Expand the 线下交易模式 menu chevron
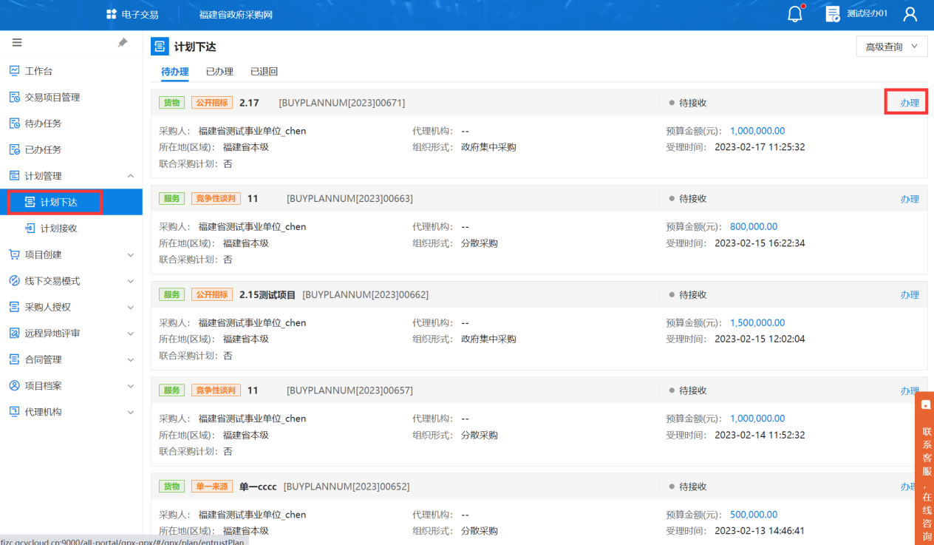The height and width of the screenshot is (545, 934). (131, 281)
